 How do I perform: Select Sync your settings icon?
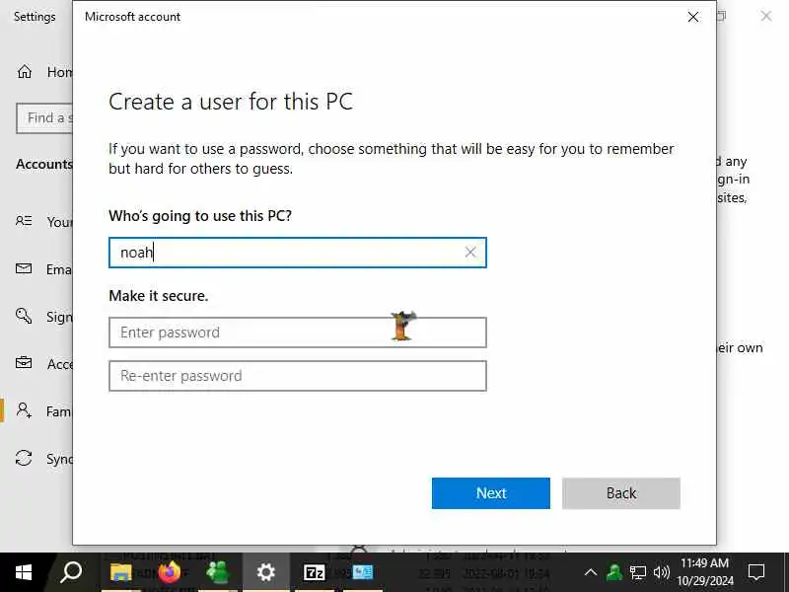(24, 458)
